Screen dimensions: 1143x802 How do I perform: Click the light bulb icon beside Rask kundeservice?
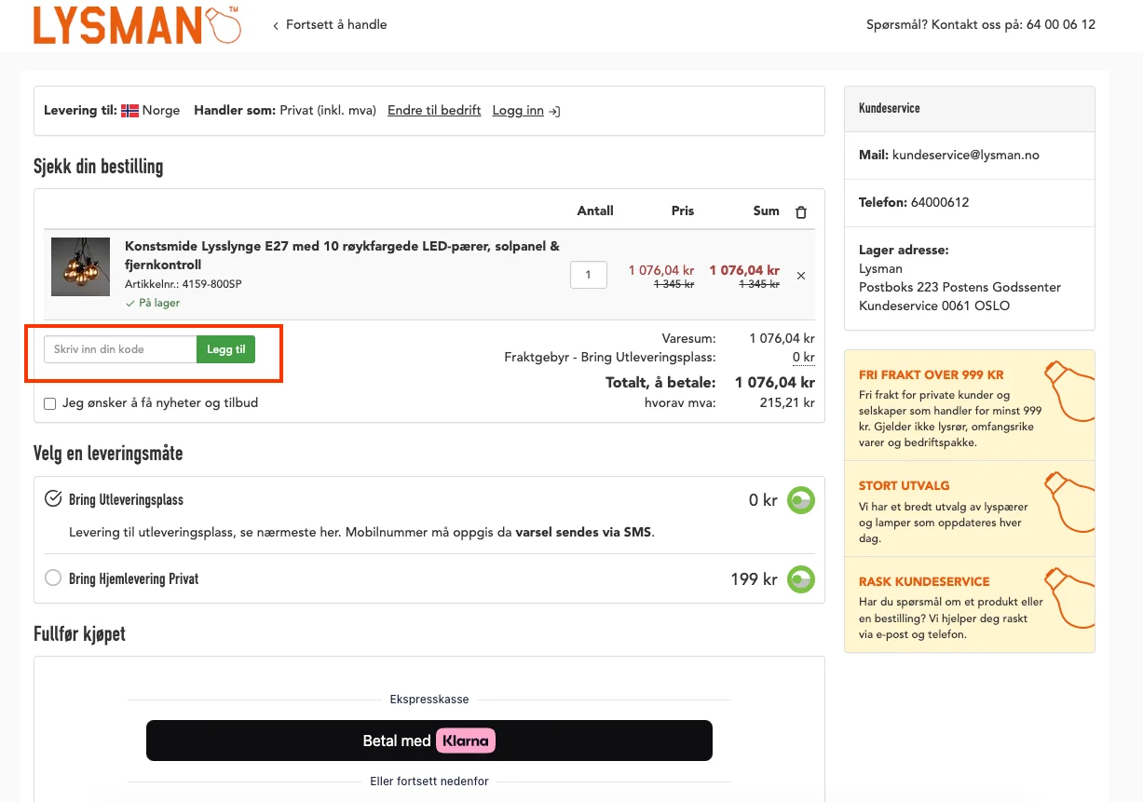point(1068,598)
